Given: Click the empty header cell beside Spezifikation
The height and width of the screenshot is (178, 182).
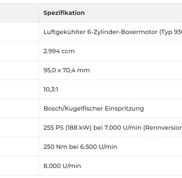Looking at the screenshot, I should pyautogui.click(x=19, y=13).
